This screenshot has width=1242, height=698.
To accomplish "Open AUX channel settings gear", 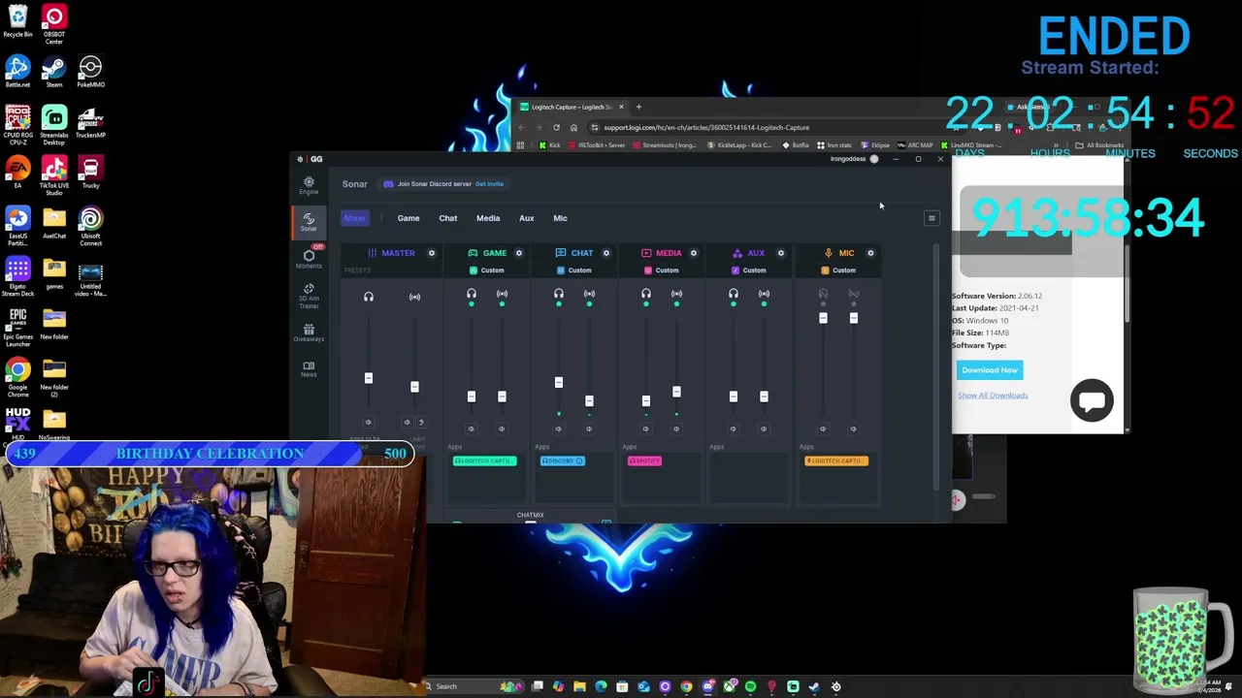I will pyautogui.click(x=781, y=253).
